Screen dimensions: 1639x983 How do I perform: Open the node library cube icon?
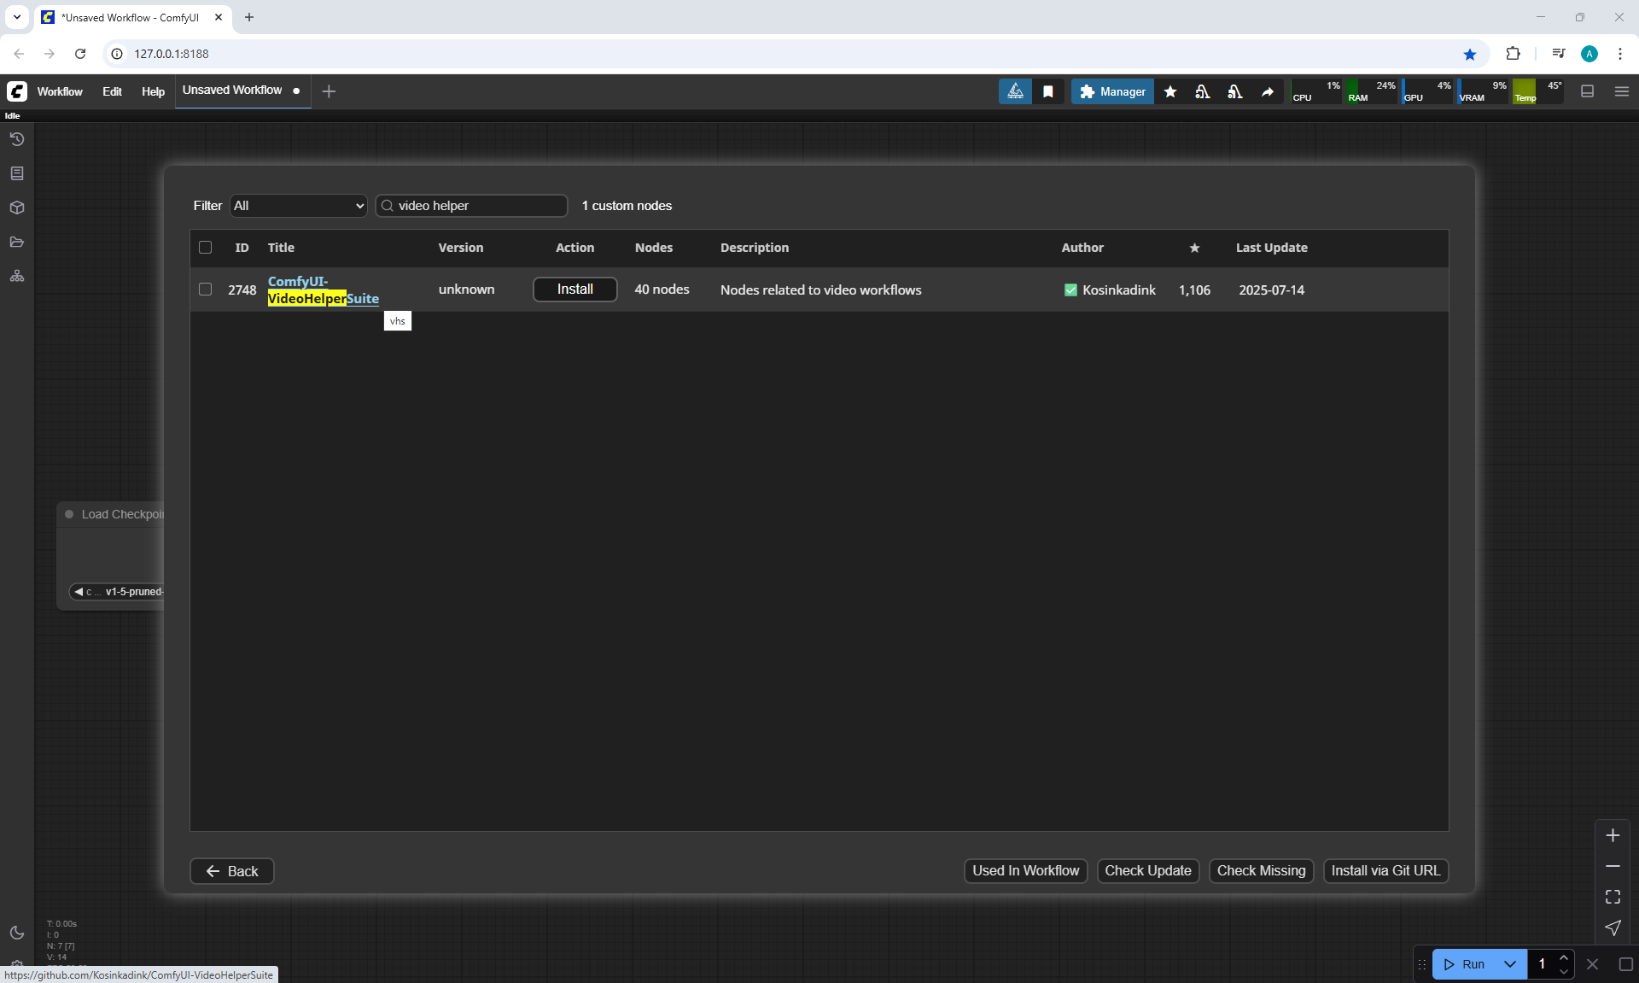click(17, 208)
